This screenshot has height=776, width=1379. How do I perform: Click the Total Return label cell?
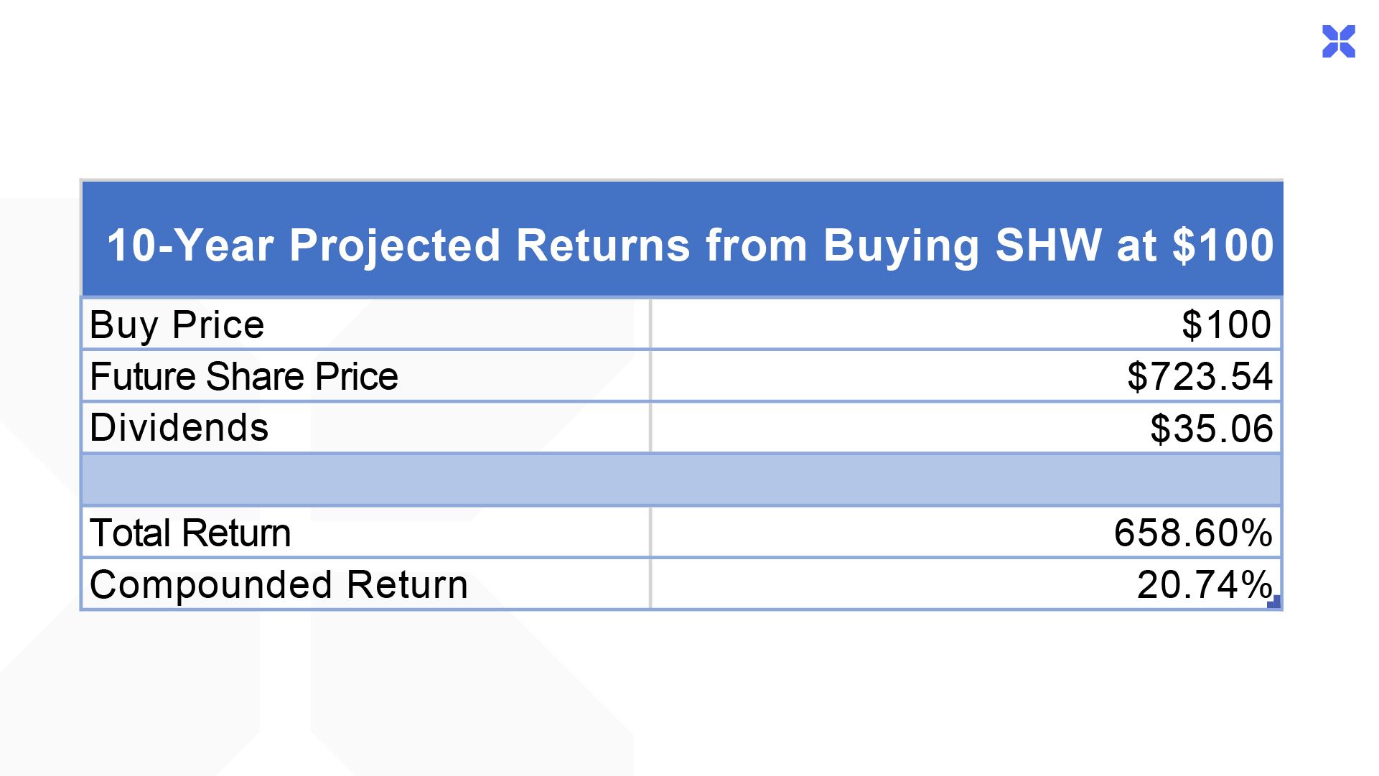366,532
